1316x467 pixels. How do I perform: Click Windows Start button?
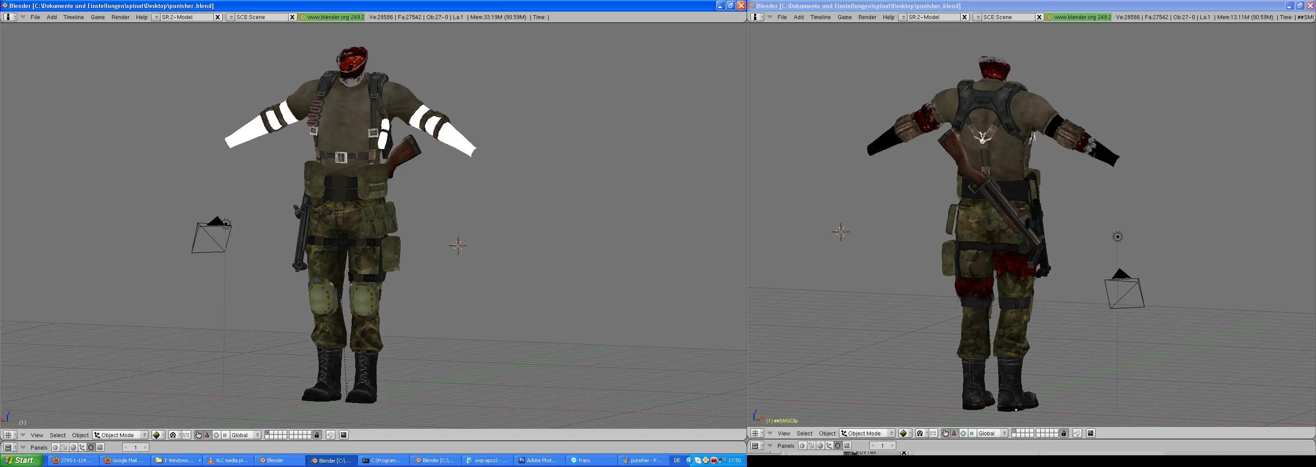tap(22, 460)
